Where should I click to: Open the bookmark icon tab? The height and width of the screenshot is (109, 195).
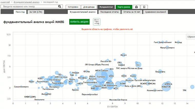(x=144, y=7)
